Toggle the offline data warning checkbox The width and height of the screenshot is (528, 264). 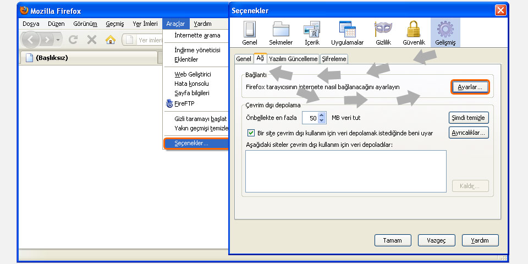[251, 133]
